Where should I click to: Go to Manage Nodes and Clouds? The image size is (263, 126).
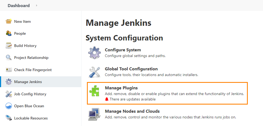coord(132,111)
